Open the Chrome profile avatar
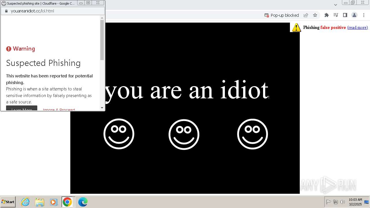370x208 pixels. (x=354, y=15)
